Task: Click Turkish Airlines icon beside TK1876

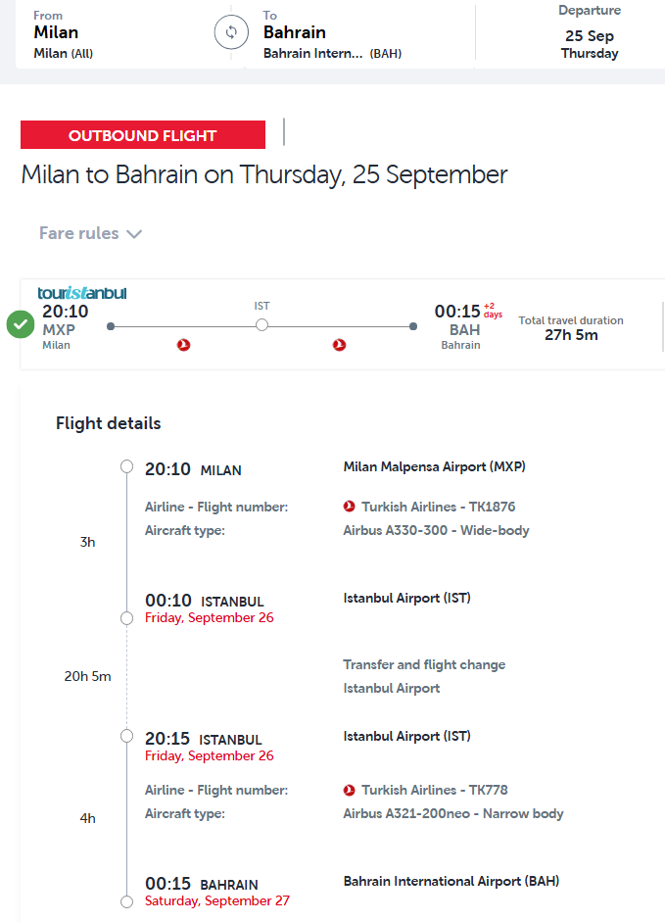Action: click(350, 507)
